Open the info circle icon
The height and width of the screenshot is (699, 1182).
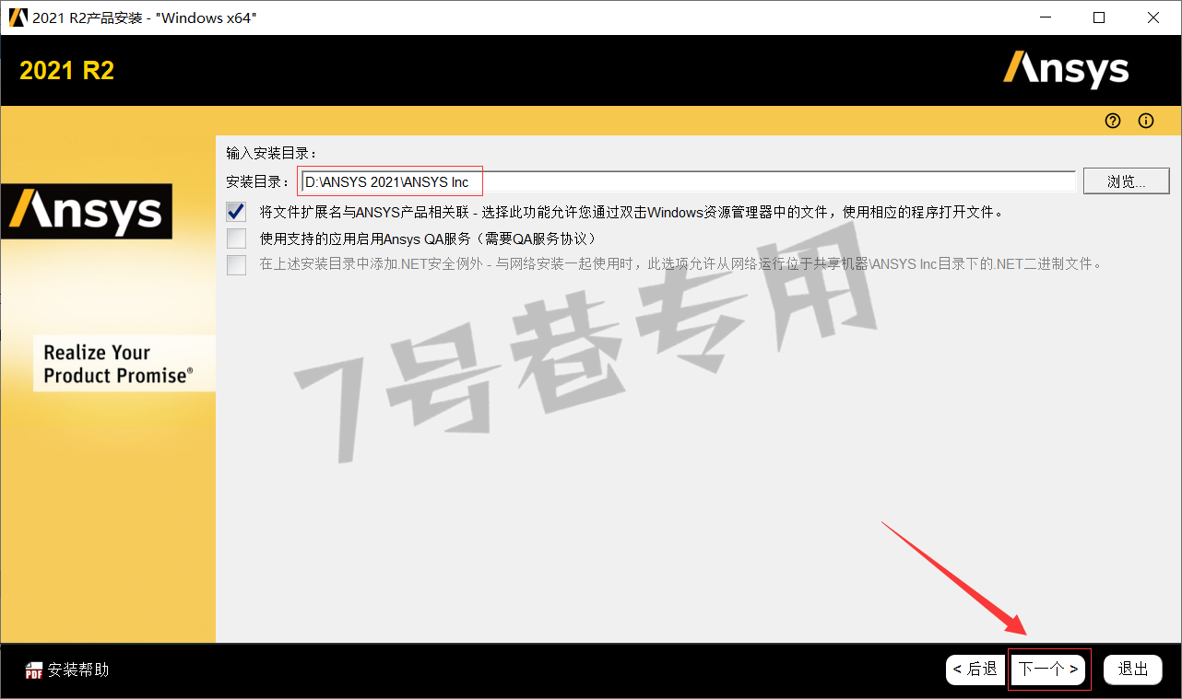pyautogui.click(x=1146, y=121)
